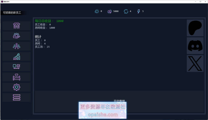
Task: Click the refresh arrows icon beside 4
Action: point(126,11)
